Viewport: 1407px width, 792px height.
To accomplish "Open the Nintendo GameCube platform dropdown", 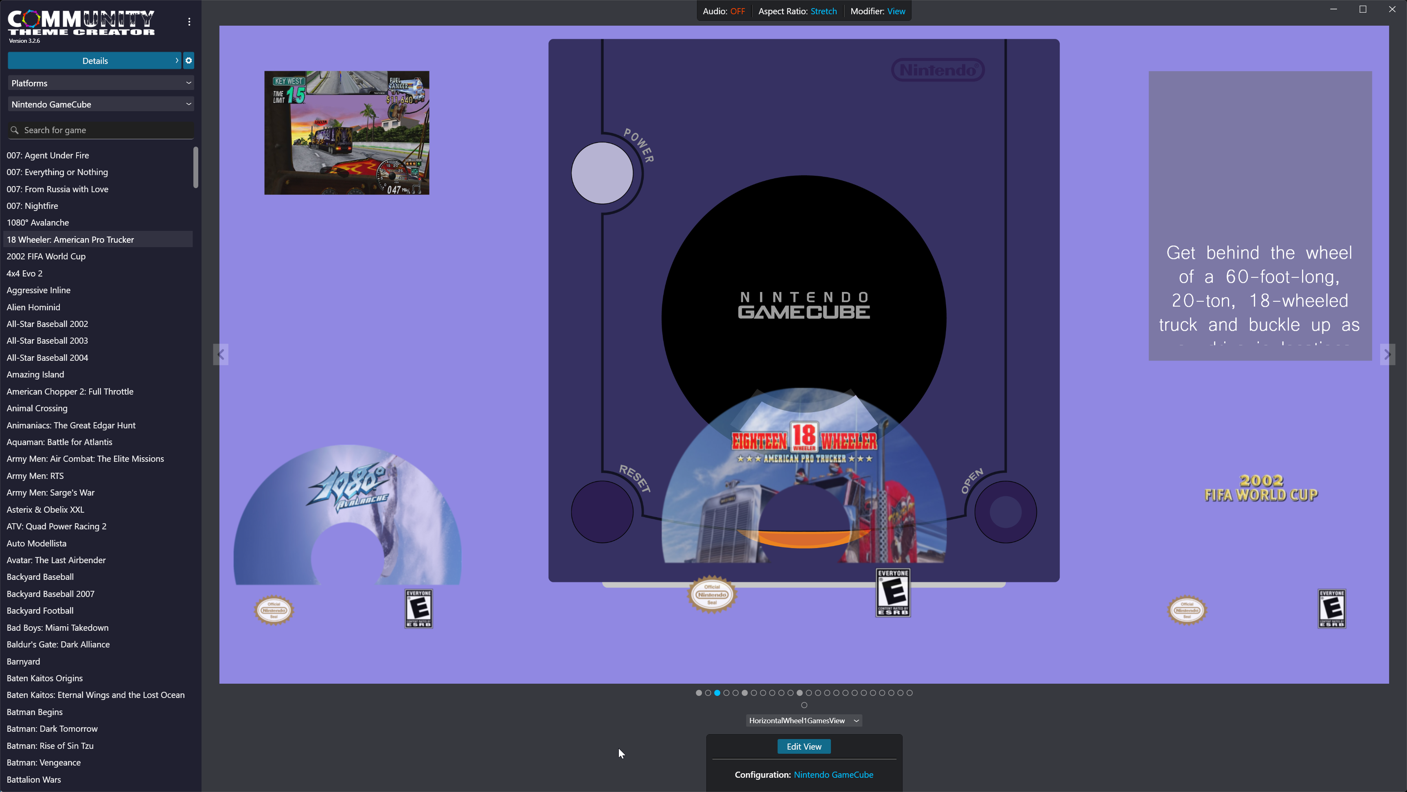I will [101, 104].
